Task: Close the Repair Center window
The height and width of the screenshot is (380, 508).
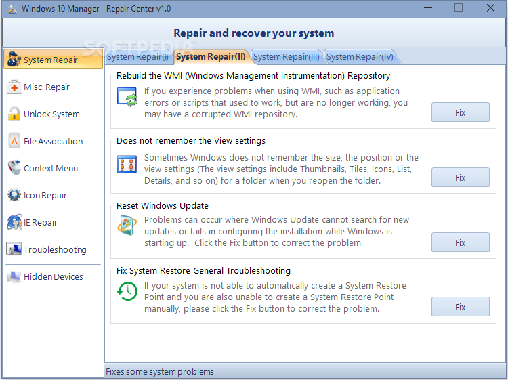Action: (490, 7)
